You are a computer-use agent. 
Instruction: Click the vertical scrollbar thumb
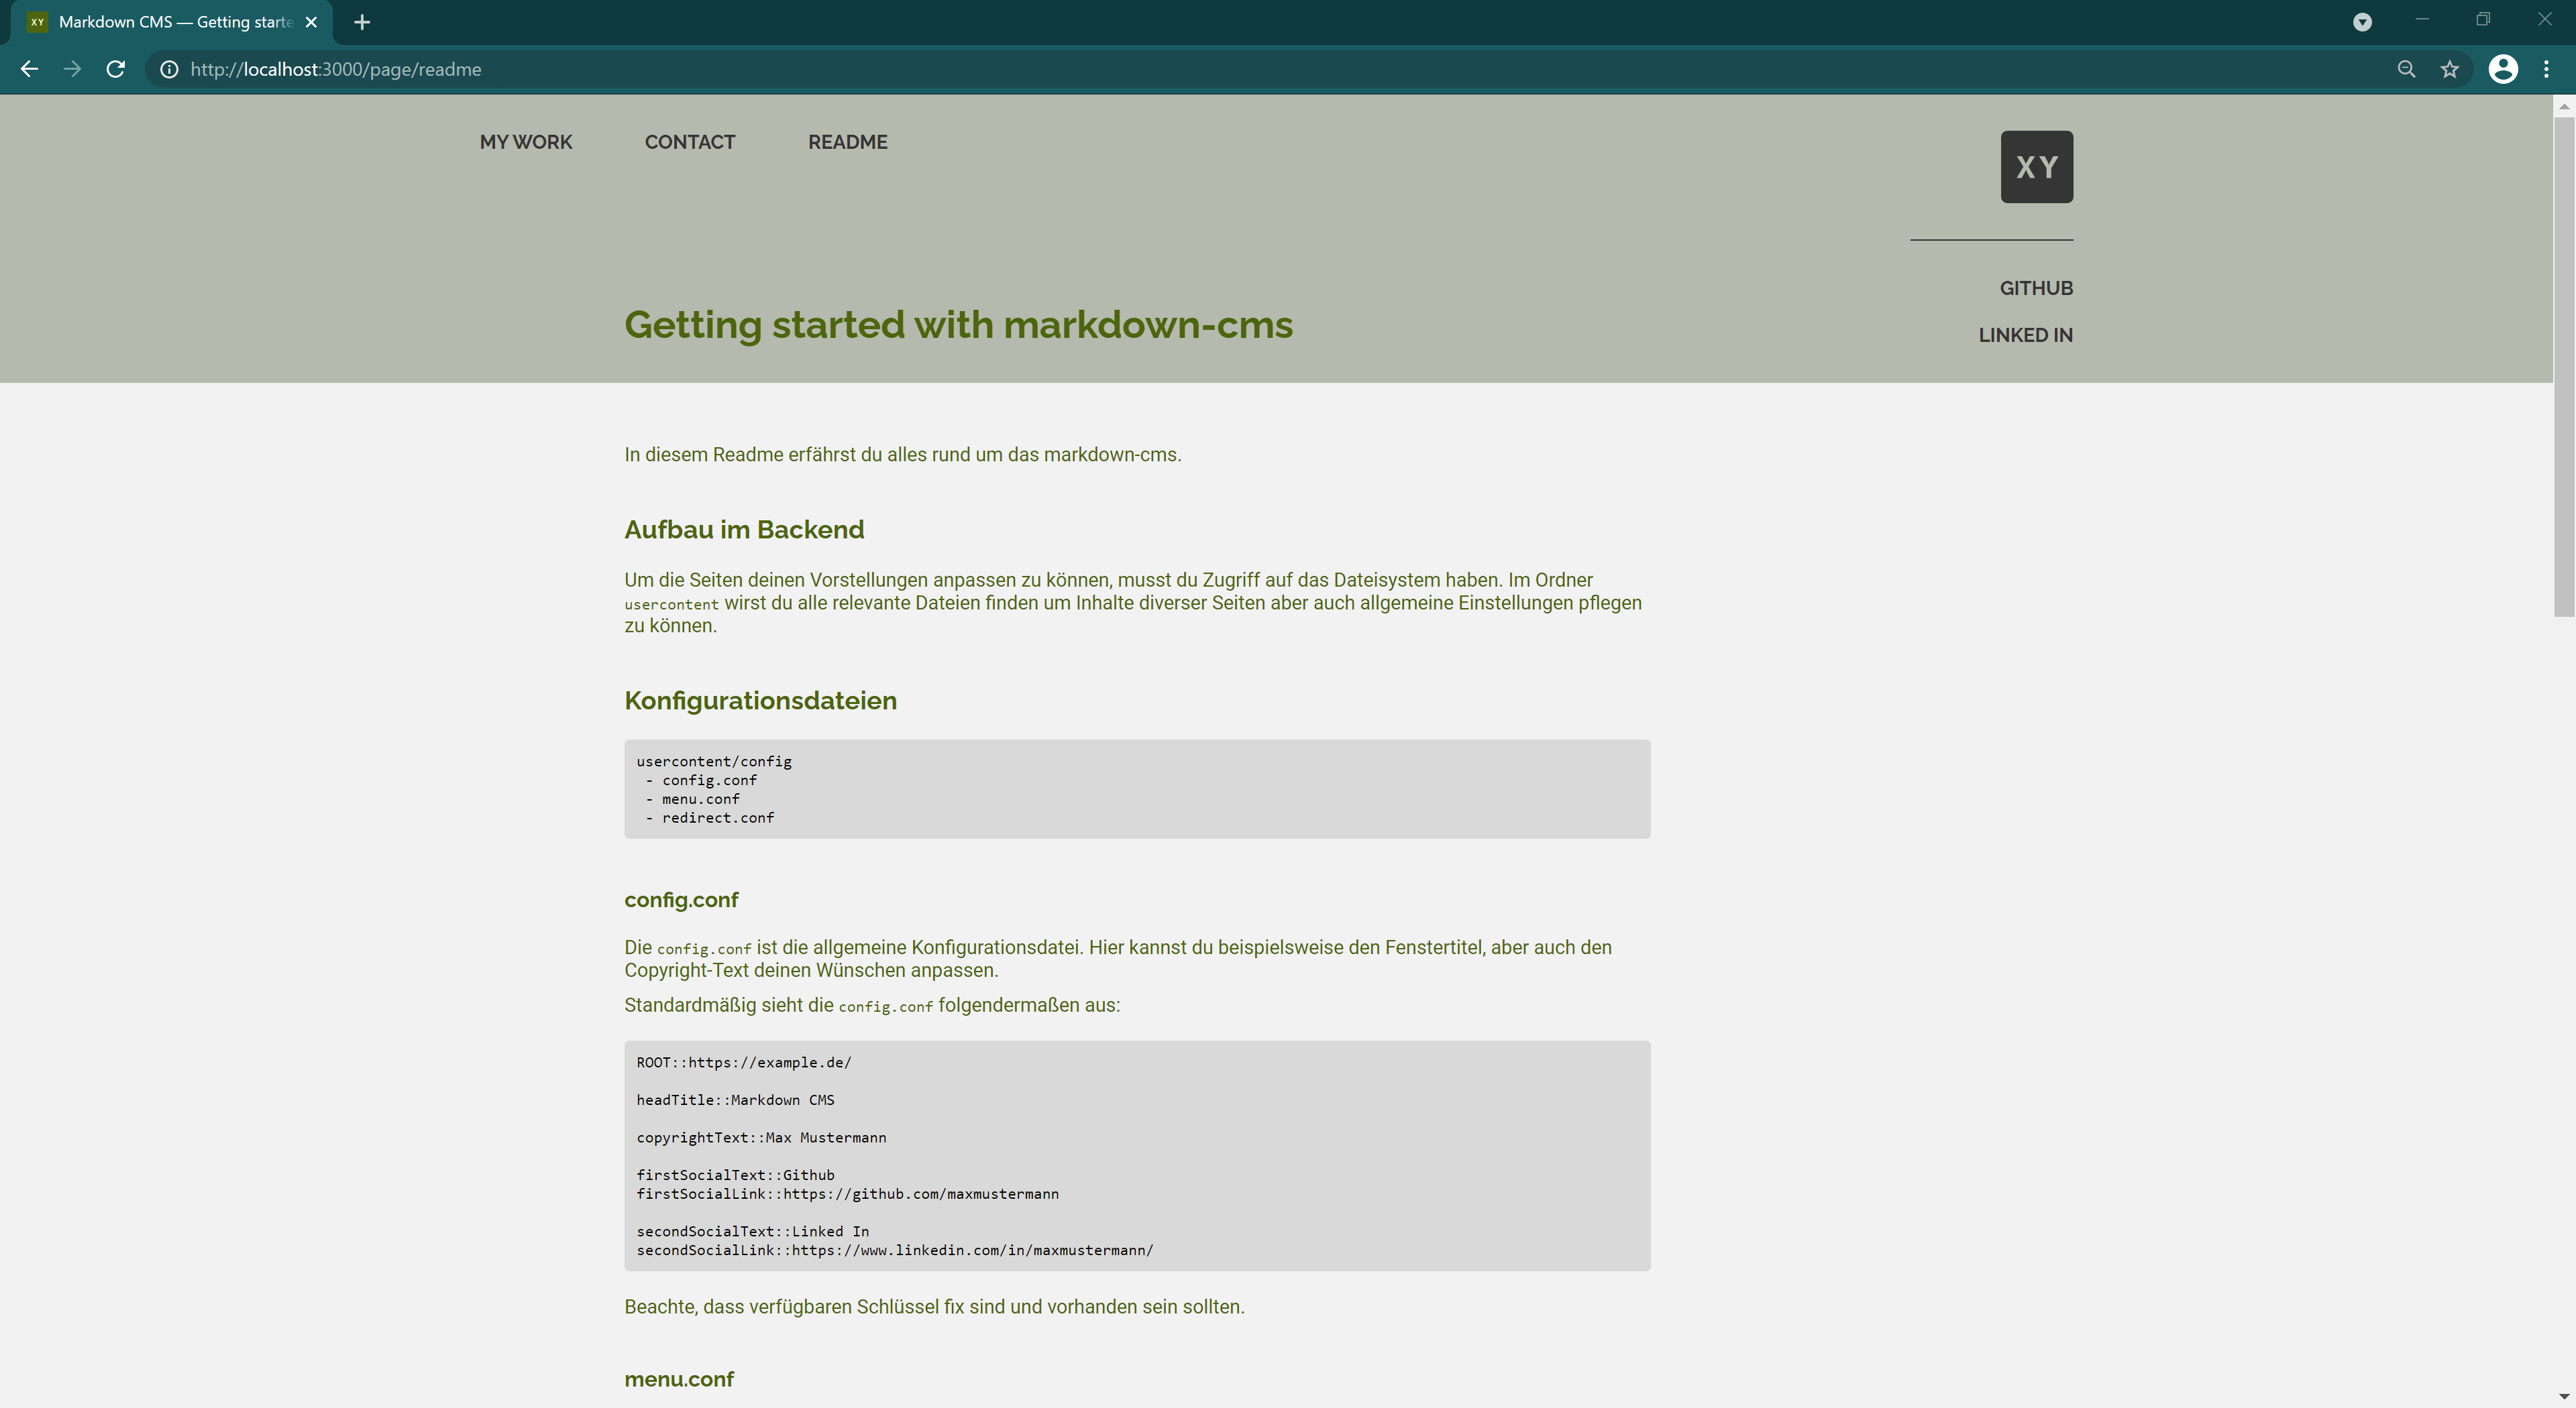point(2563,365)
